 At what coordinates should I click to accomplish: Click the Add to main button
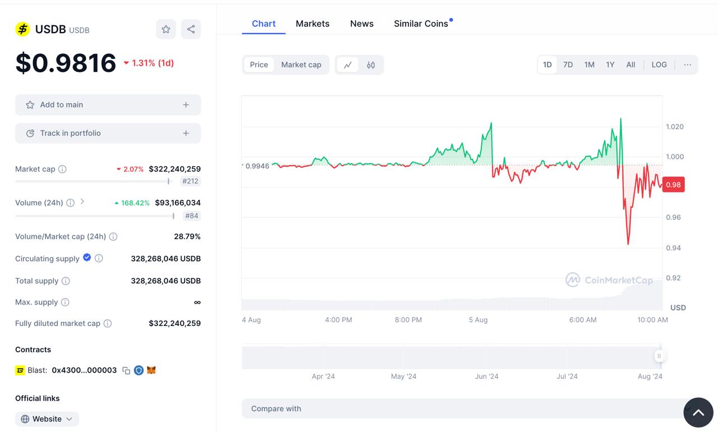pos(108,105)
